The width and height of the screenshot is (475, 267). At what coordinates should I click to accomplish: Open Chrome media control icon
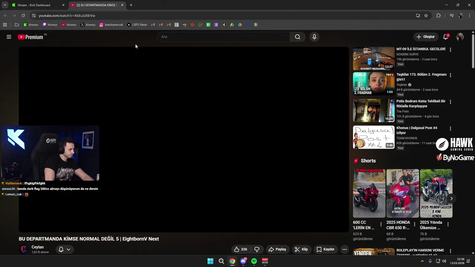452,16
